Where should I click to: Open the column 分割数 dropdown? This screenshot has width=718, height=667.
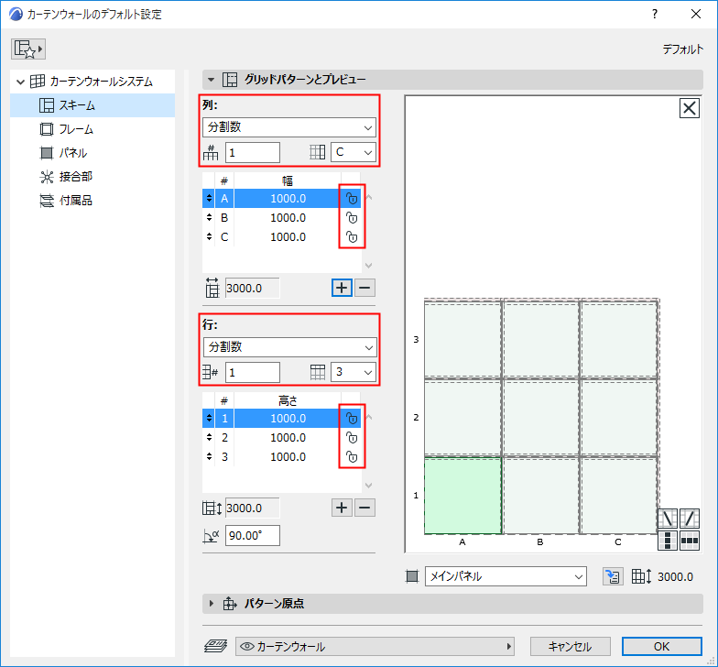(289, 127)
